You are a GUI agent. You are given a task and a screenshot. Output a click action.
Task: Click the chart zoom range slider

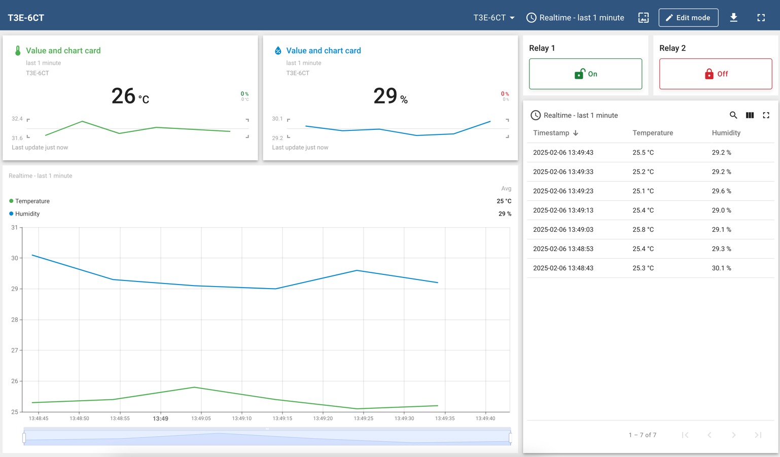click(x=267, y=437)
